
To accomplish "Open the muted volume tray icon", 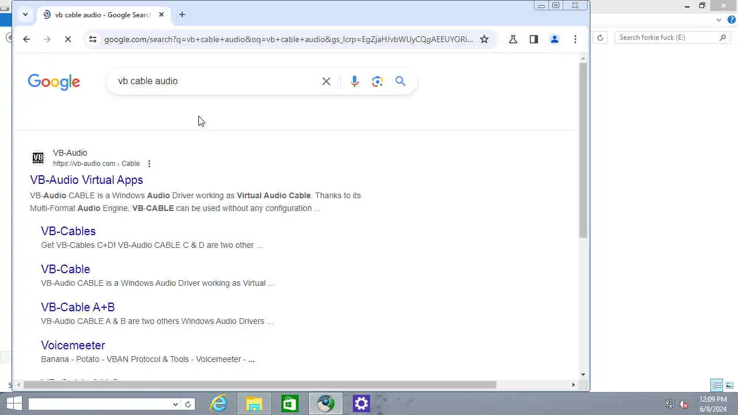I will (x=684, y=405).
